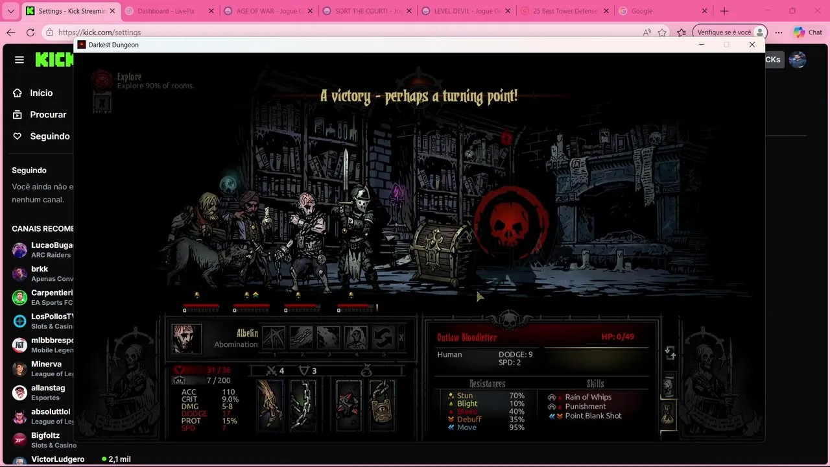Switch to the SORT THE COURT browser tab
Image resolution: width=830 pixels, height=467 pixels.
click(x=366, y=11)
